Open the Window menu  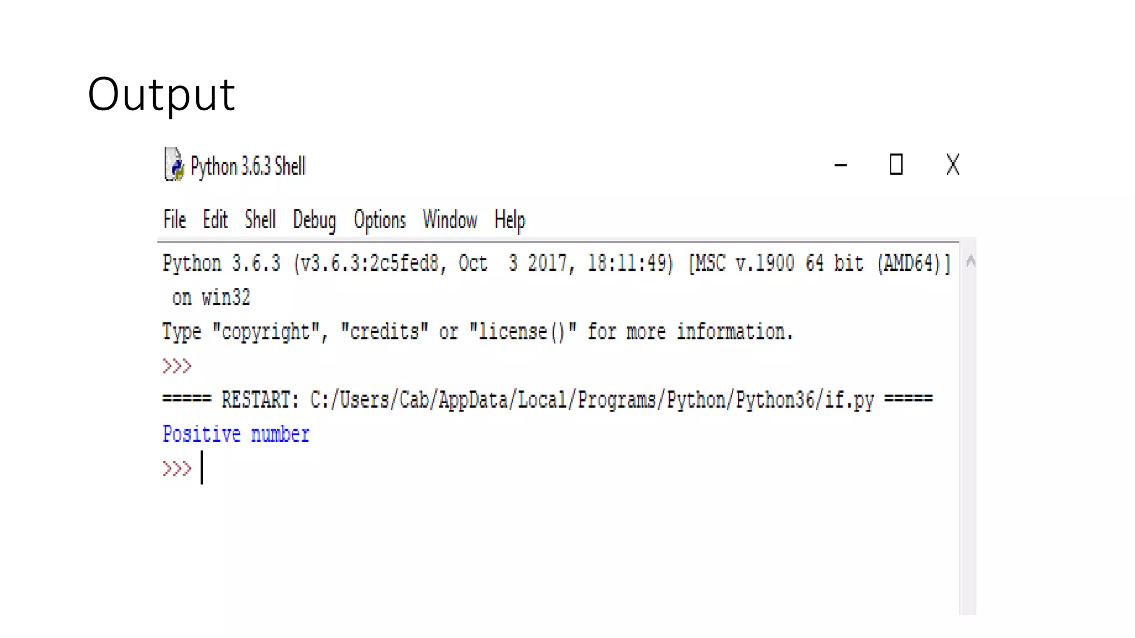[x=450, y=220]
